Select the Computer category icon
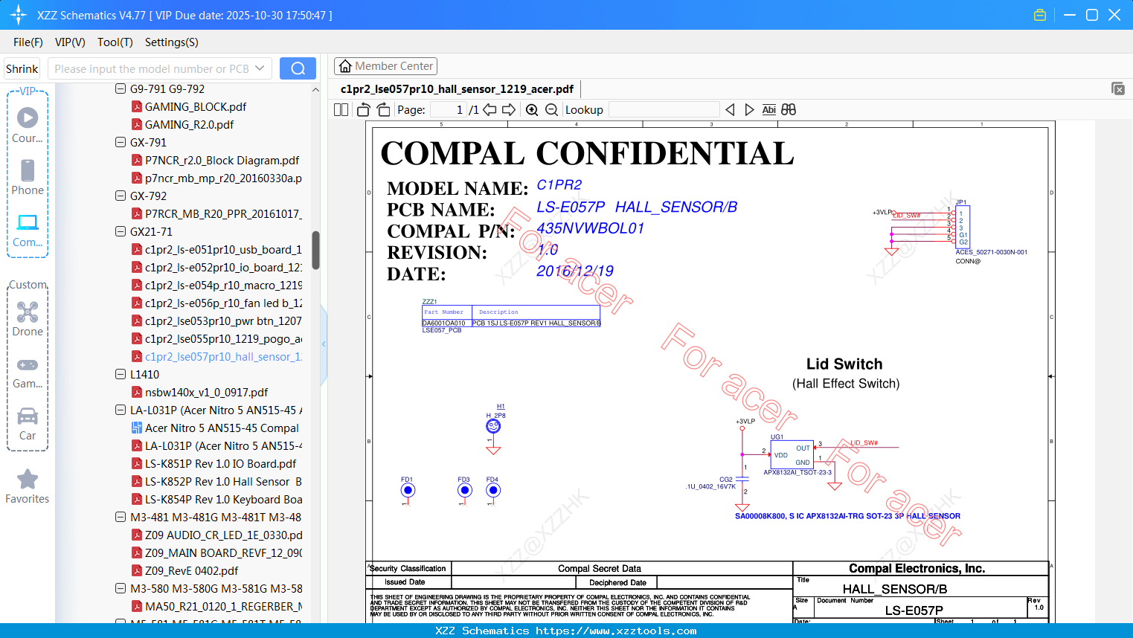This screenshot has width=1133, height=638. [28, 230]
